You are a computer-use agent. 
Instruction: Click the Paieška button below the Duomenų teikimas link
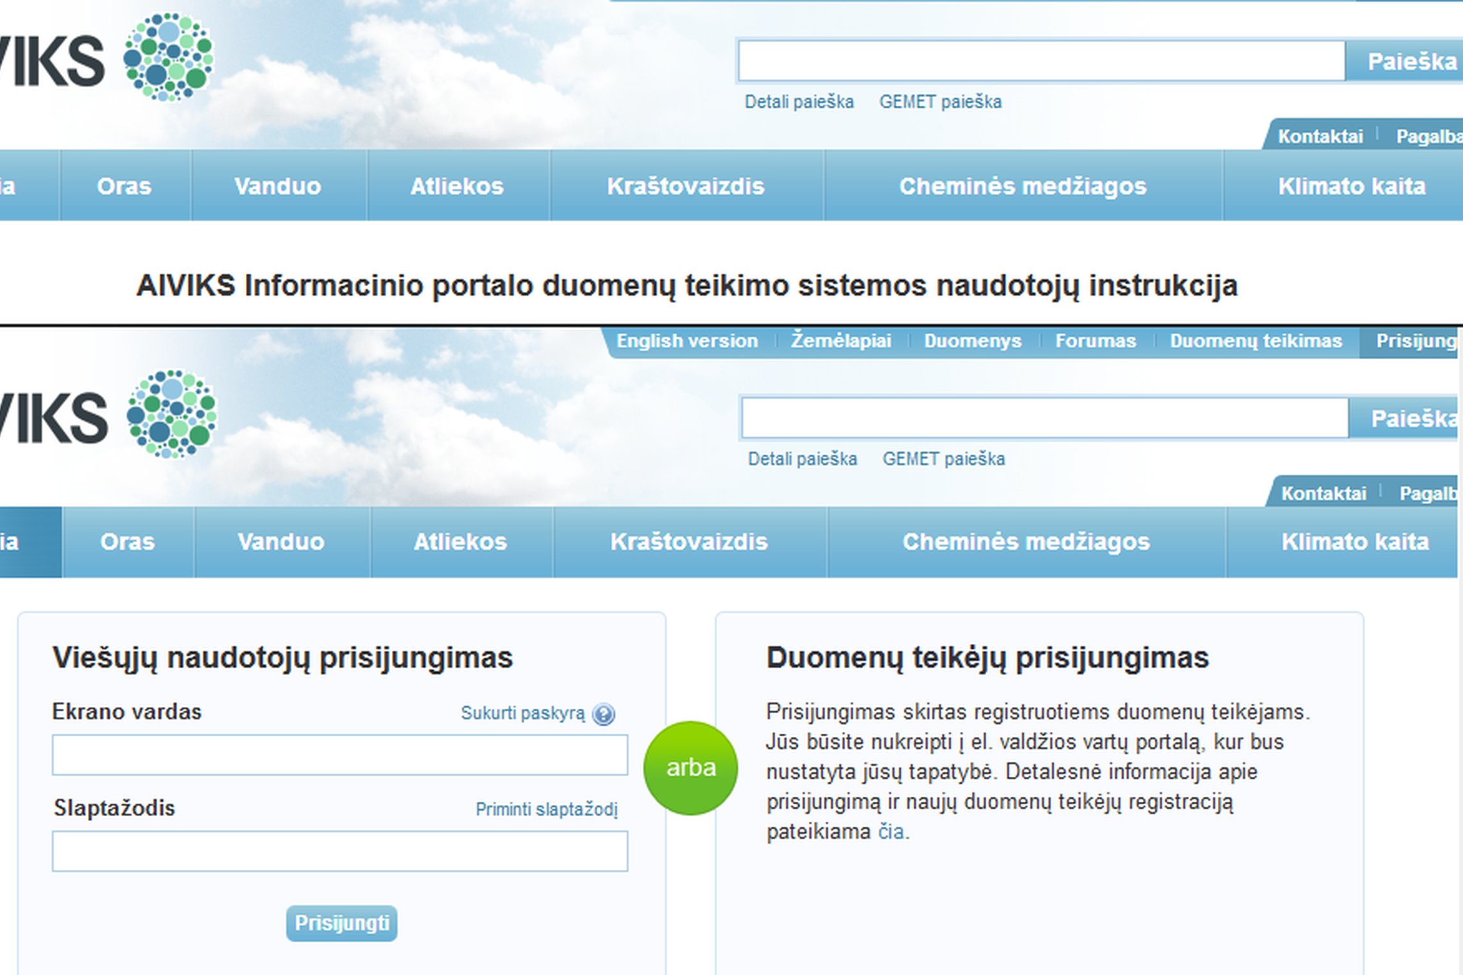[x=1404, y=419]
